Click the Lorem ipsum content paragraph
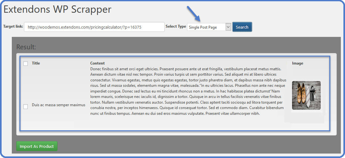The image size is (345, 158). (187, 91)
